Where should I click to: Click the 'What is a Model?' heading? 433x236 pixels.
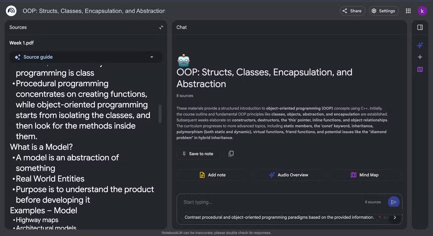(x=41, y=147)
